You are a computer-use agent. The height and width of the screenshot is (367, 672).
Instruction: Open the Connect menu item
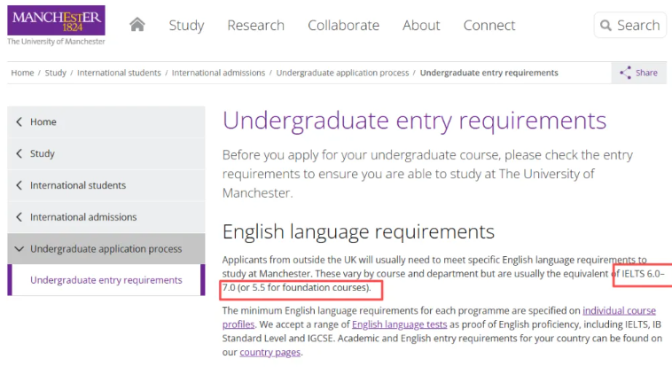point(488,25)
